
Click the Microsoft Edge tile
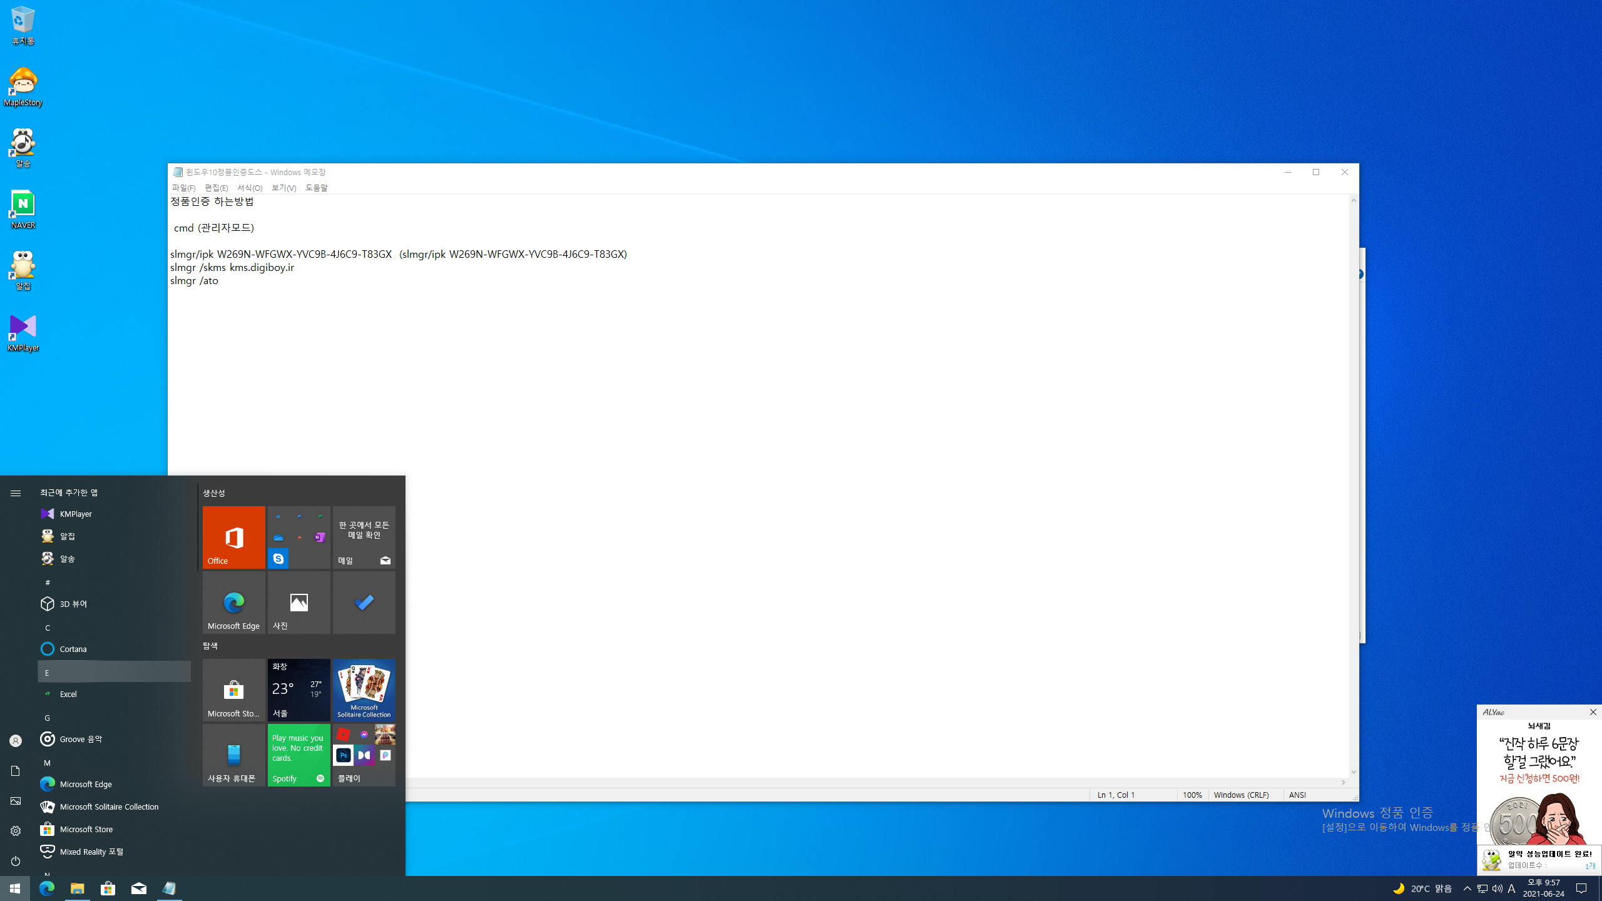tap(233, 602)
